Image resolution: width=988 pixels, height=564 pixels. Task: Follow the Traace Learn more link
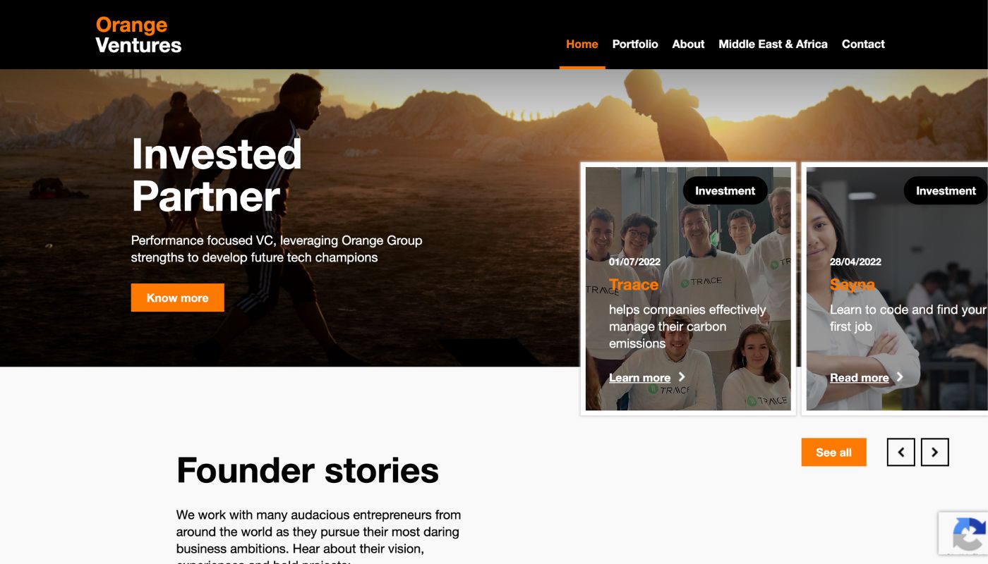point(639,378)
